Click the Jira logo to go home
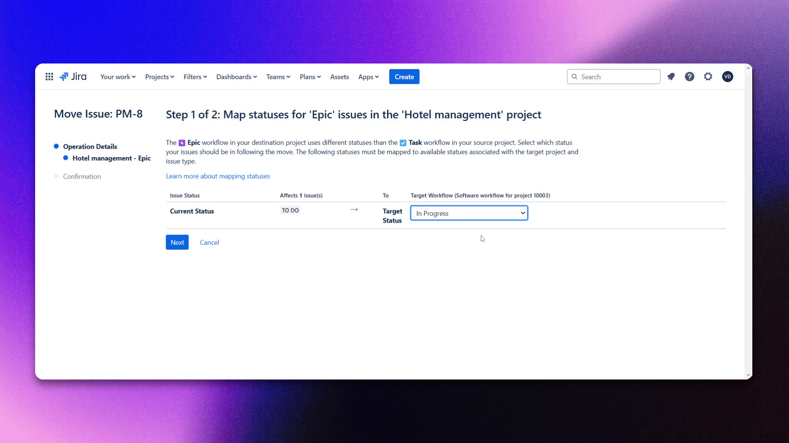Image resolution: width=789 pixels, height=443 pixels. pyautogui.click(x=74, y=77)
